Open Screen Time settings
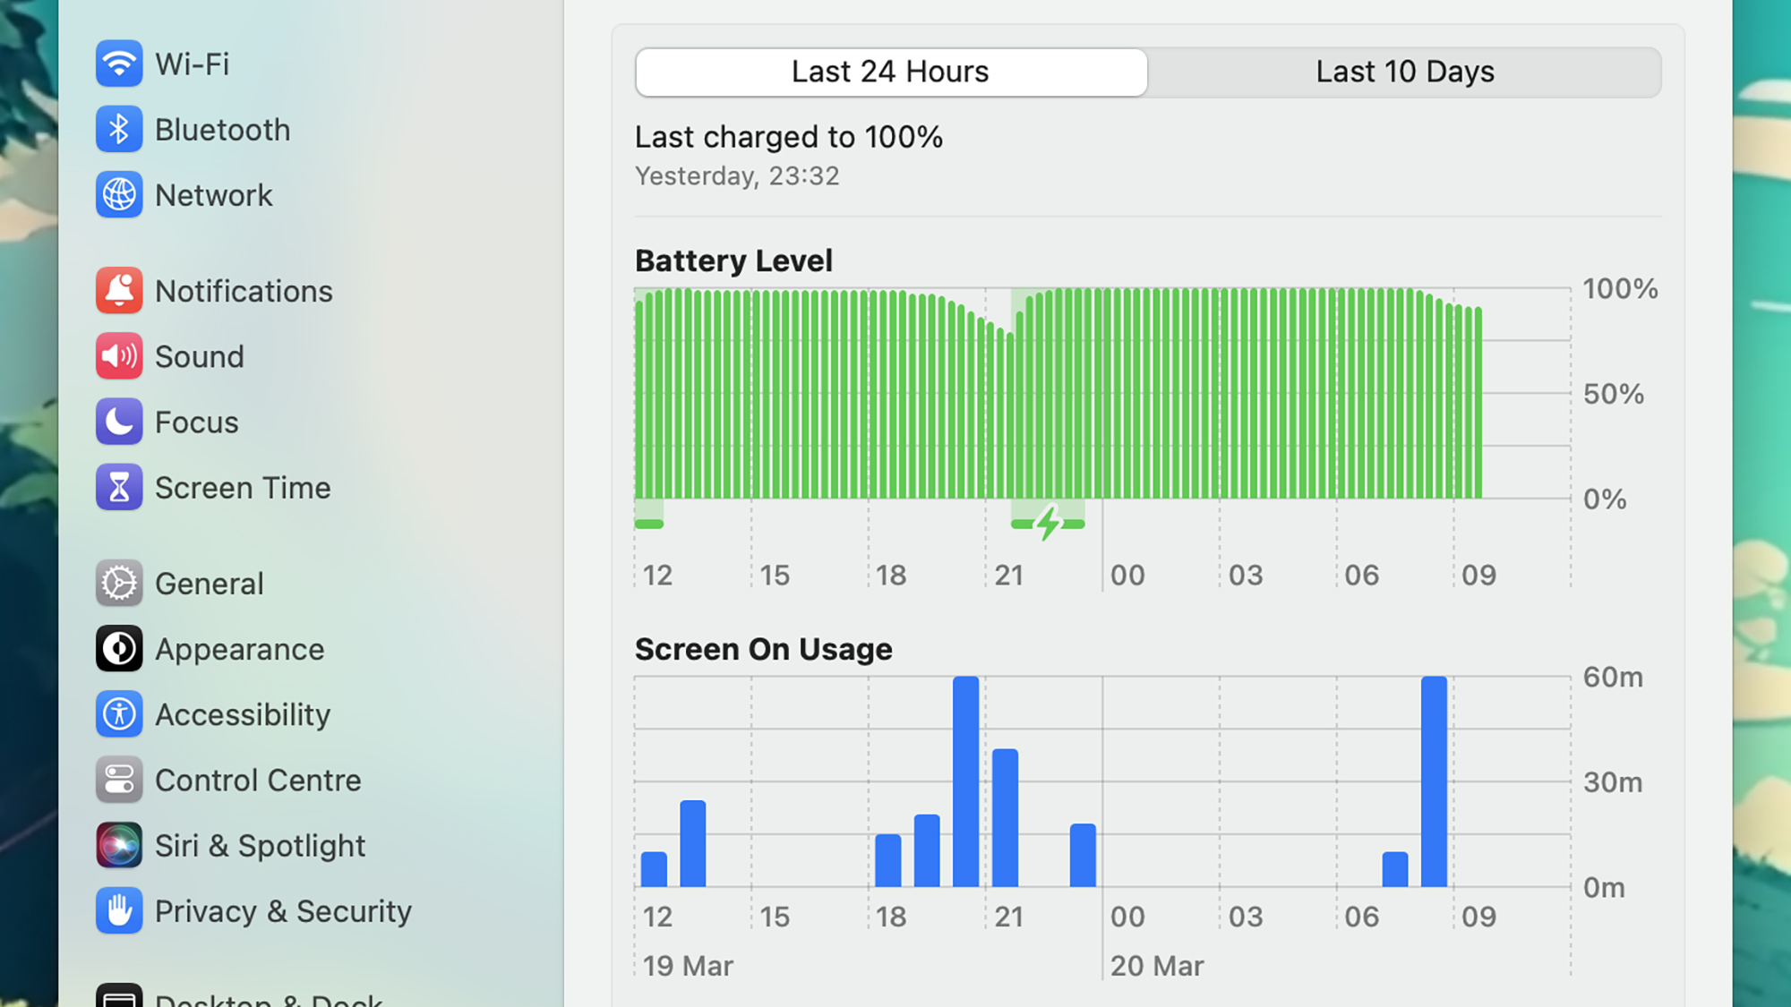This screenshot has width=1791, height=1007. (119, 487)
